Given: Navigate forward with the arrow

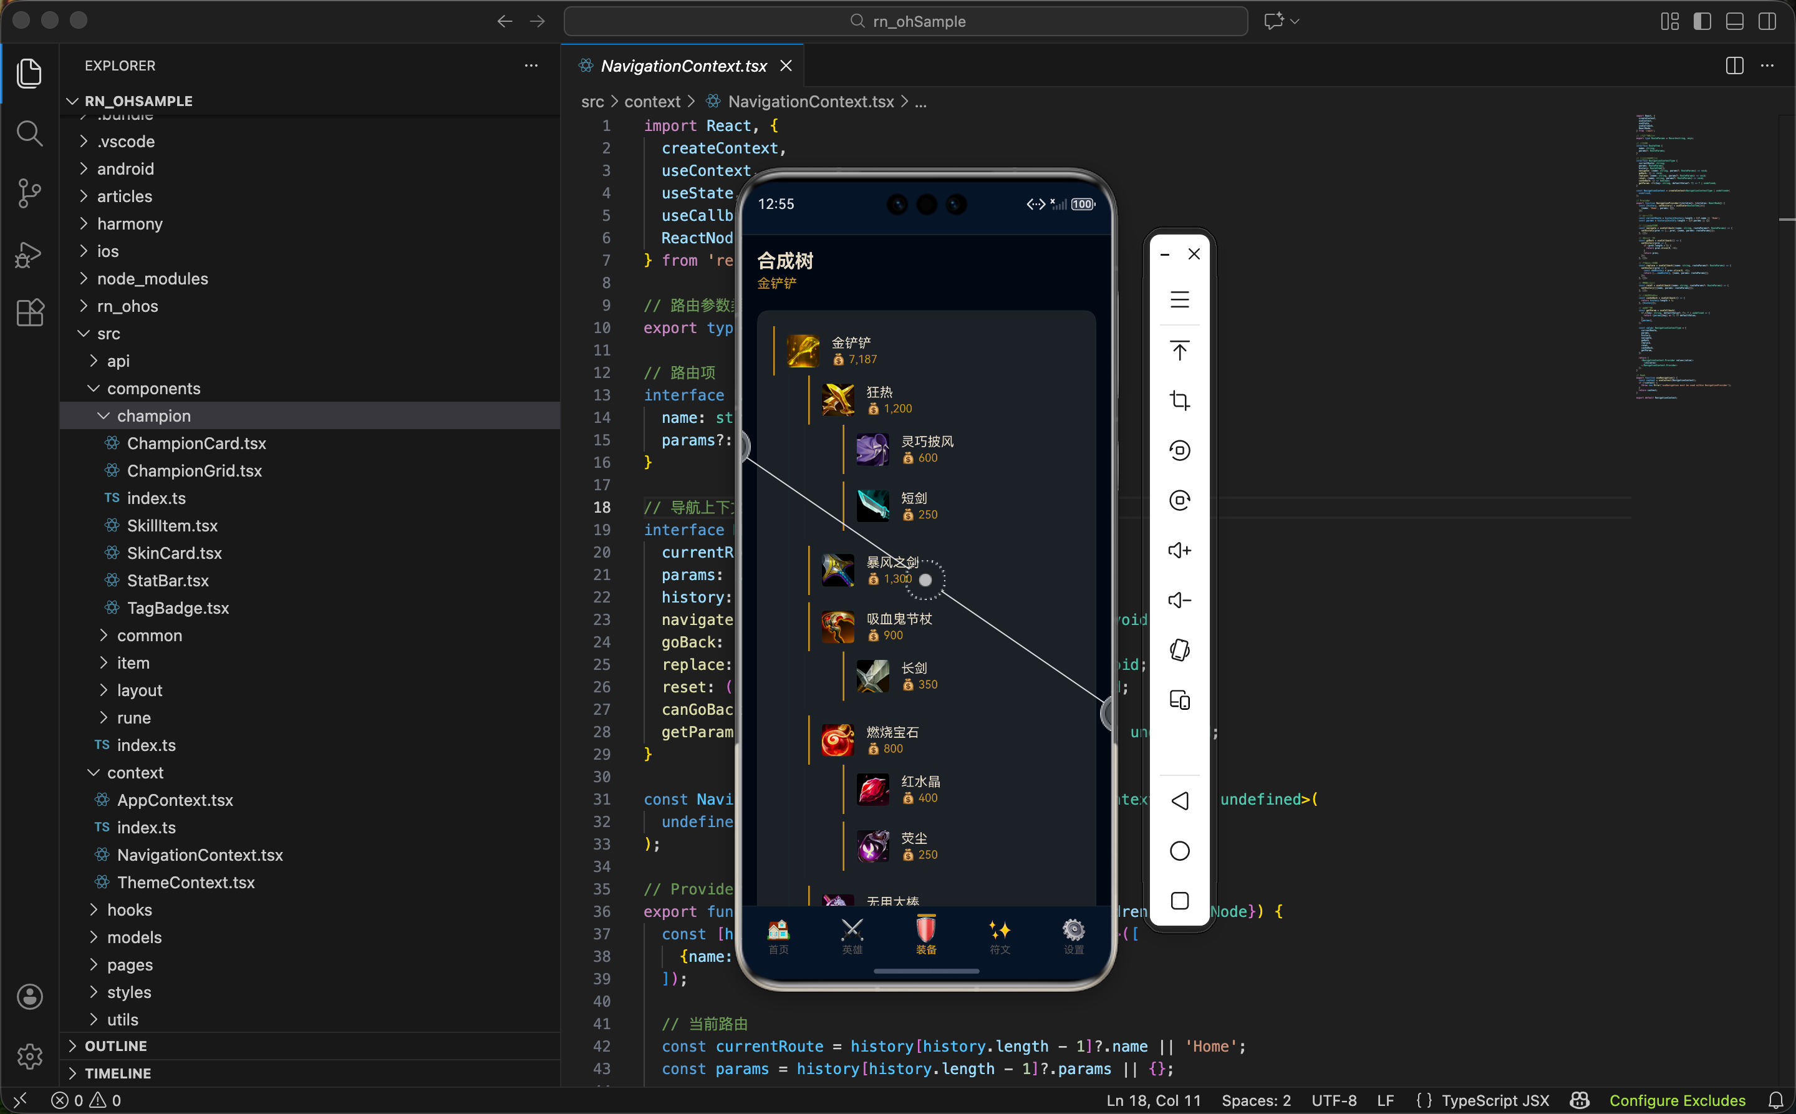Looking at the screenshot, I should click(538, 21).
